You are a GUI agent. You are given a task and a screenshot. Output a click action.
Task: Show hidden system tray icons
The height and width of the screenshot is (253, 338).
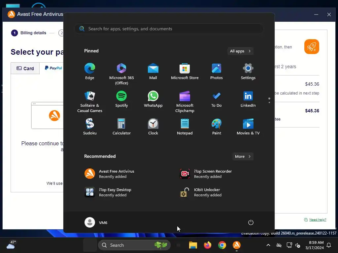point(268,245)
